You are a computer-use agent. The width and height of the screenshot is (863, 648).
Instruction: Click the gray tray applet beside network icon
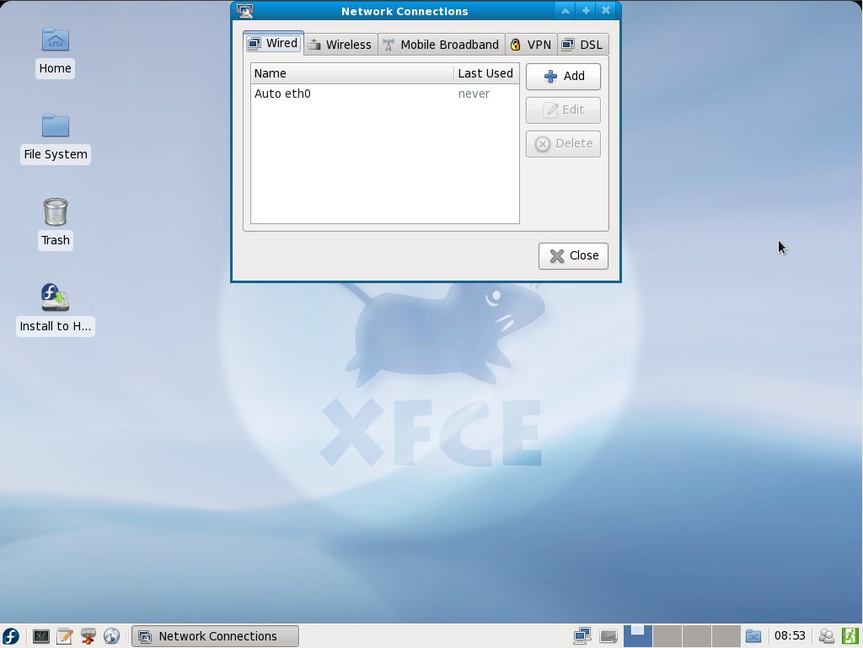click(608, 636)
